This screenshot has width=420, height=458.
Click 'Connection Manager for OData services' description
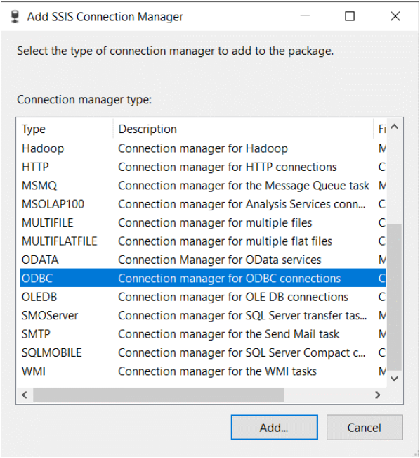(220, 260)
